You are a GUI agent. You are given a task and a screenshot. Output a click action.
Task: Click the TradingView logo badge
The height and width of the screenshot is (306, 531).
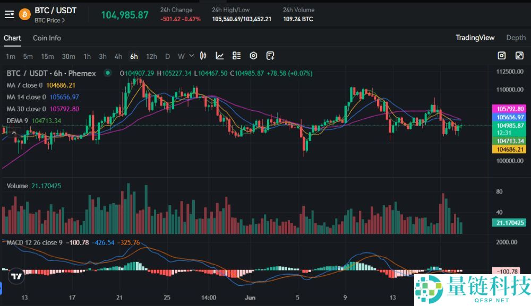click(16, 276)
